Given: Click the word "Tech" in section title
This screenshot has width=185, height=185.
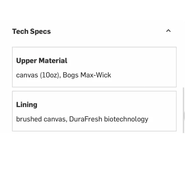Looking at the screenshot, I should [x=20, y=31].
